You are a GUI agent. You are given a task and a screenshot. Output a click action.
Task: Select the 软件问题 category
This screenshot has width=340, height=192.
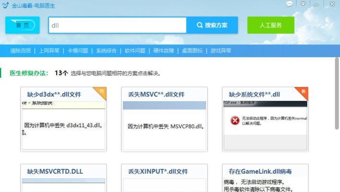pyautogui.click(x=135, y=51)
